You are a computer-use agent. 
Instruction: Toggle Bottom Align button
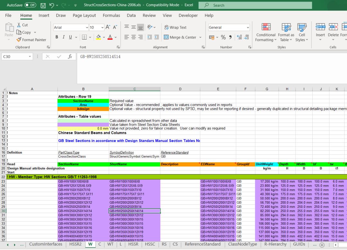point(140,27)
